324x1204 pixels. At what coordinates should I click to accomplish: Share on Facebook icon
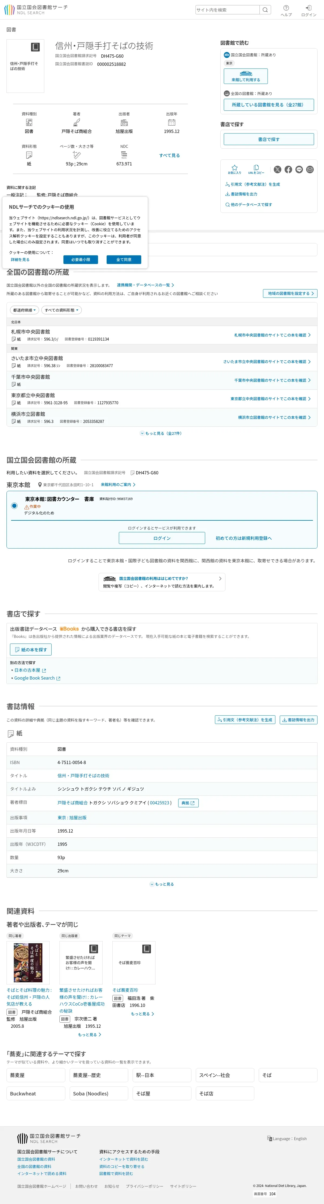coord(288,170)
